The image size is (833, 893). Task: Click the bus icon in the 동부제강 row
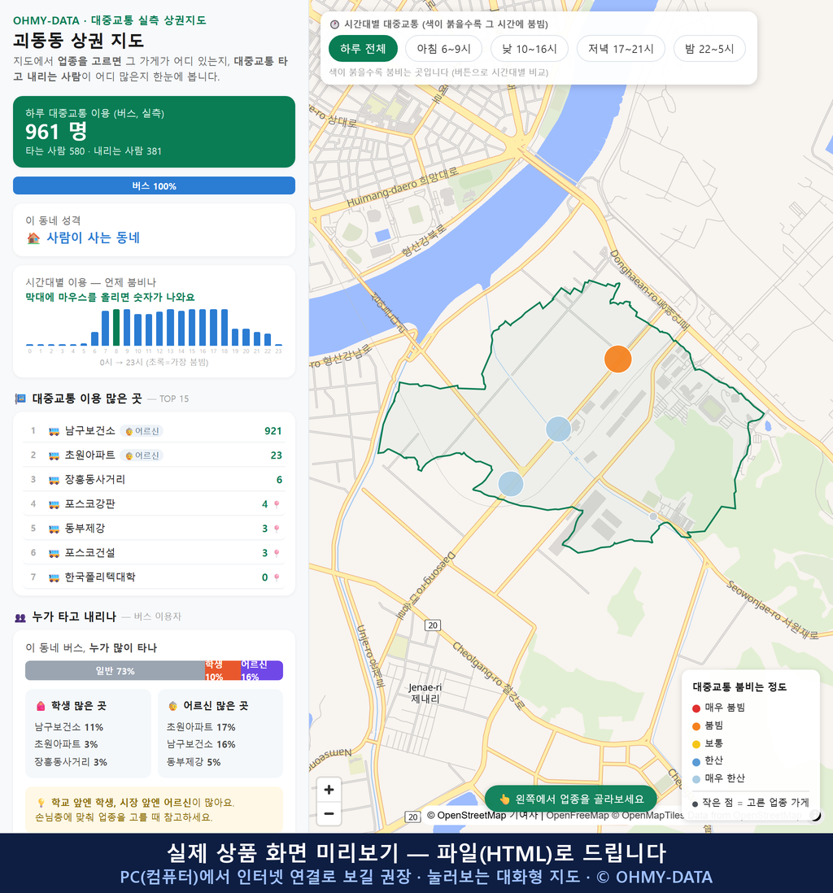point(55,529)
